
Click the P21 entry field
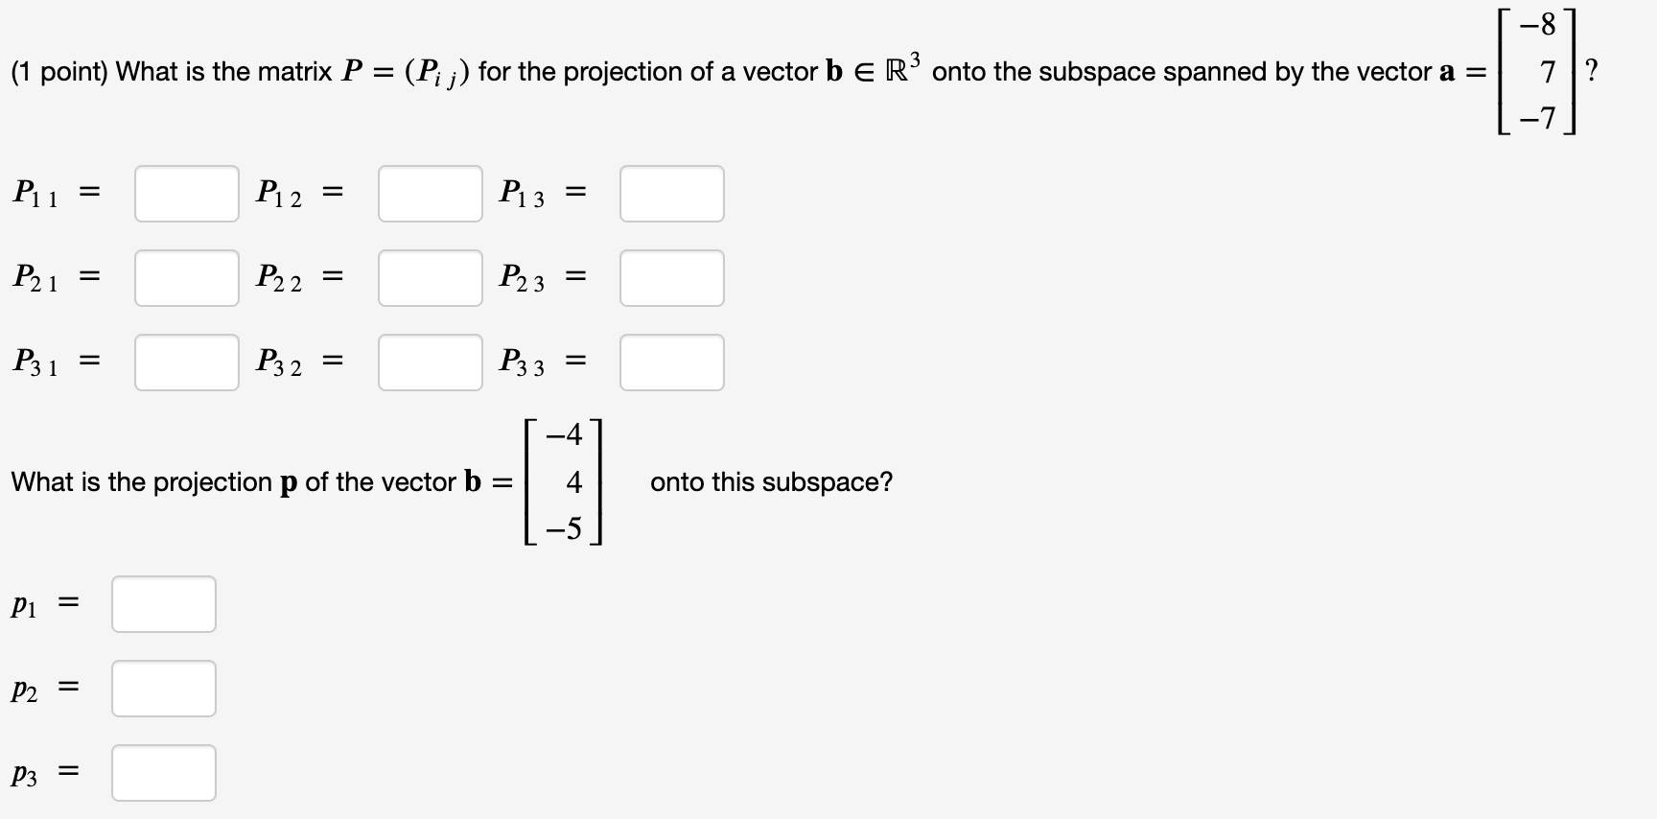187,278
